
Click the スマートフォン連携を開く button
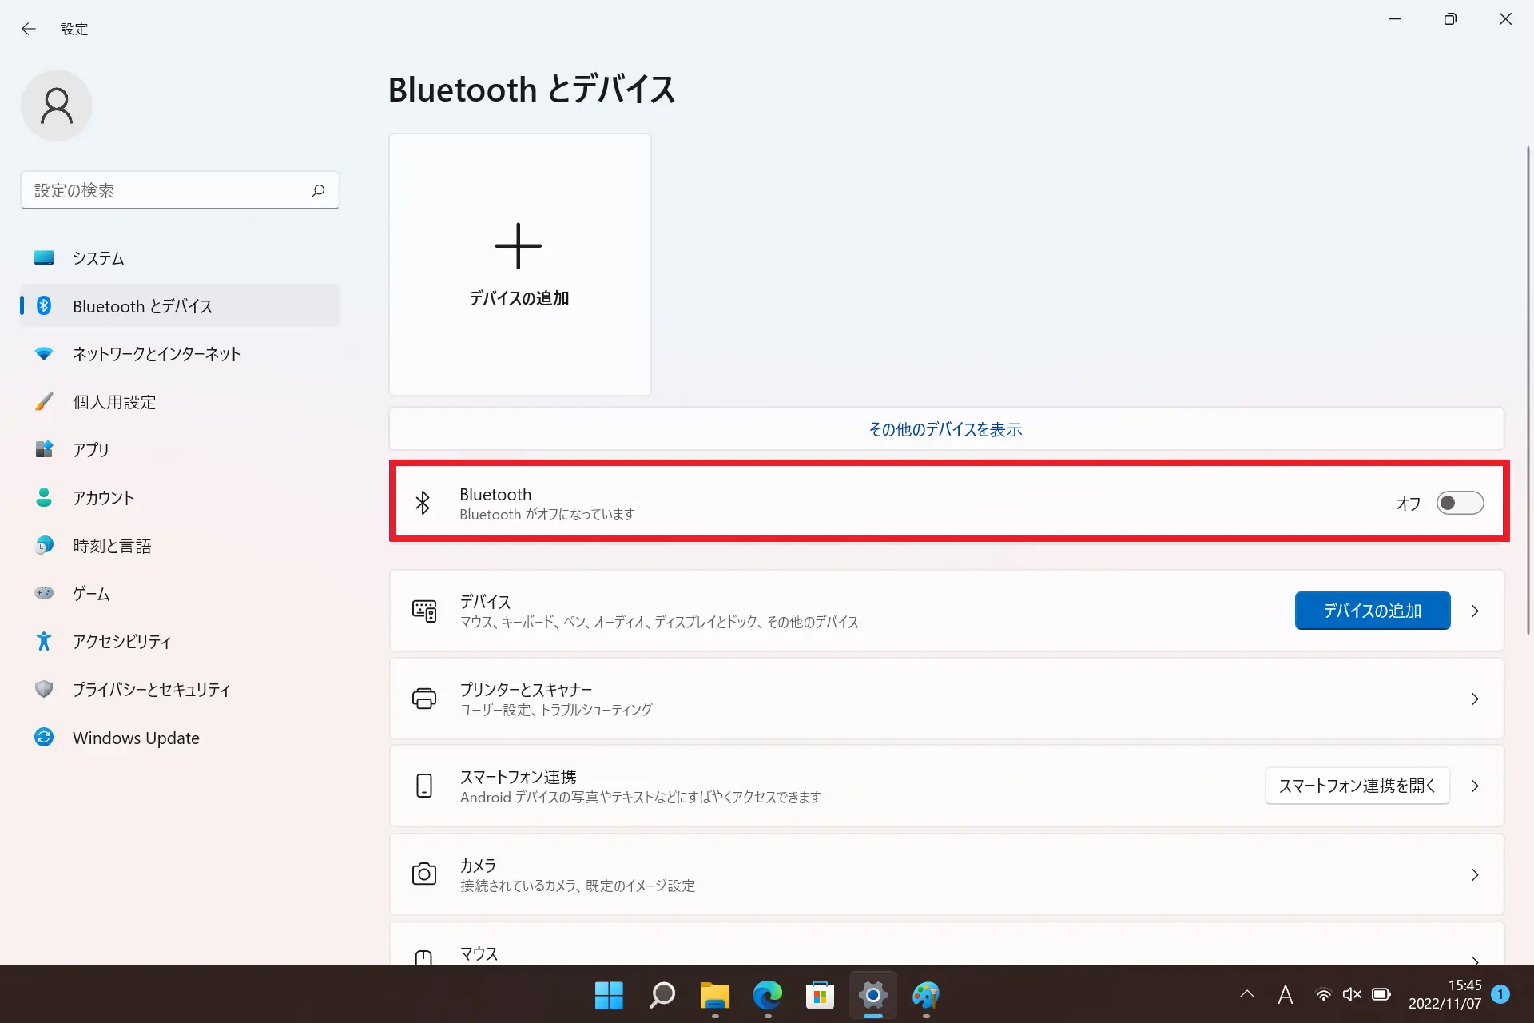pyautogui.click(x=1357, y=786)
